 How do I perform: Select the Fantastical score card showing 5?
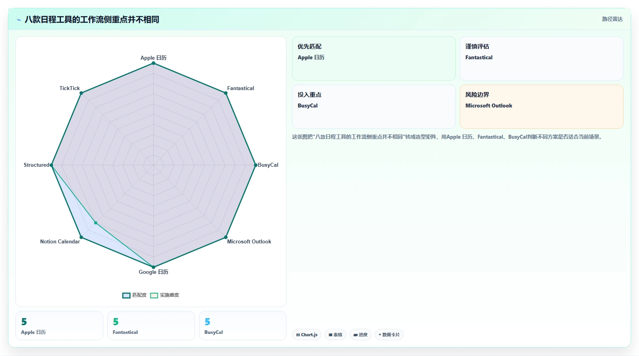point(151,326)
